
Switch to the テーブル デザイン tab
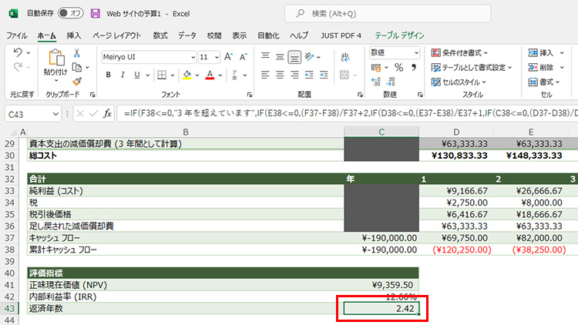[399, 35]
